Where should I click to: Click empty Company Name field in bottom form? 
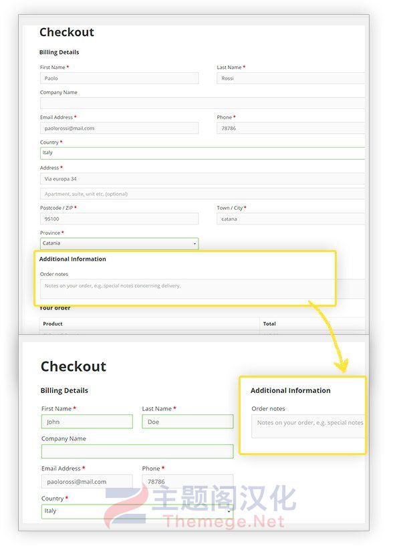click(x=138, y=451)
